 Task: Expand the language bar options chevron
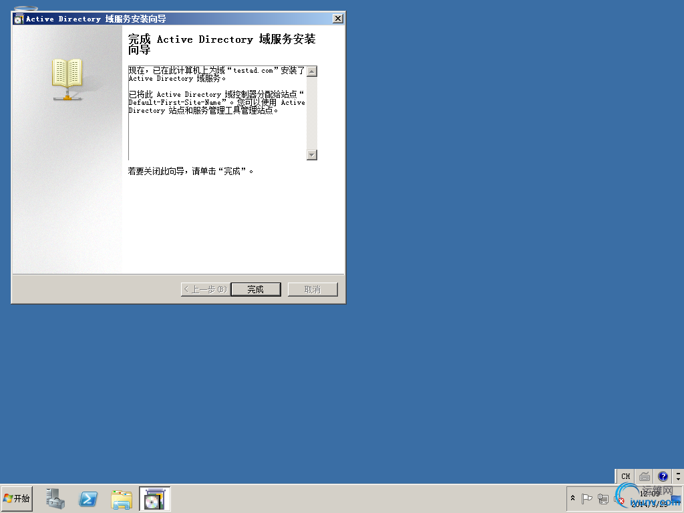click(x=678, y=476)
